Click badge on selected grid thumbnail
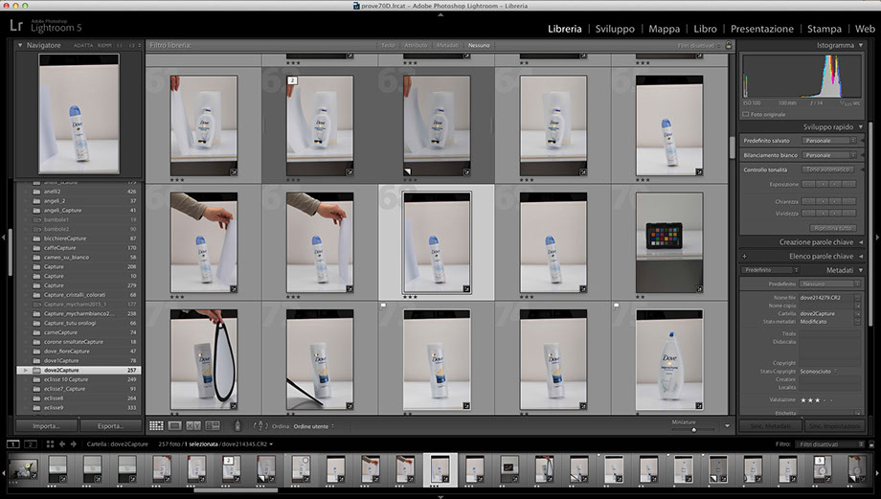This screenshot has width=881, height=499. pyautogui.click(x=466, y=289)
